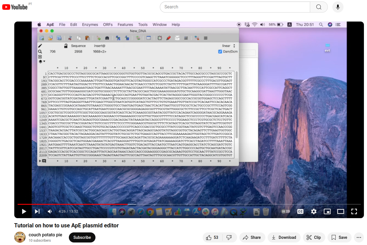This screenshot has height=245, width=367.
Task: Toggle the autoplay switch
Action: point(286,211)
